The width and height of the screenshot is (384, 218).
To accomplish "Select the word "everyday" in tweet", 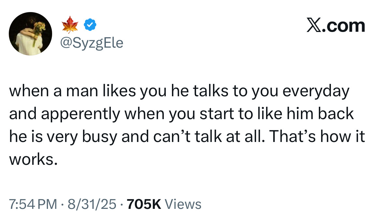I will [316, 92].
